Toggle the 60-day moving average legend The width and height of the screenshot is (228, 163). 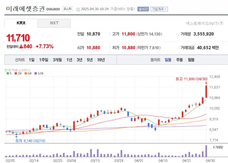click(28, 73)
